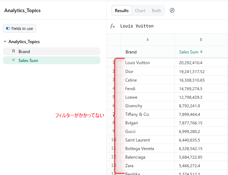The height and width of the screenshot is (175, 228).
Task: Select the Saint Laurent cell
Action: pyautogui.click(x=148, y=140)
